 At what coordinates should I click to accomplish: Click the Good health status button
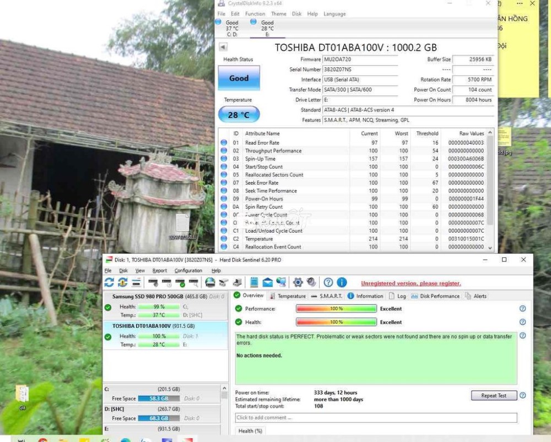pyautogui.click(x=239, y=78)
